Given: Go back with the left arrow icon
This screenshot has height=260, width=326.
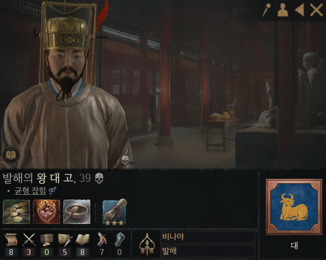Looking at the screenshot, I should coord(299,9).
